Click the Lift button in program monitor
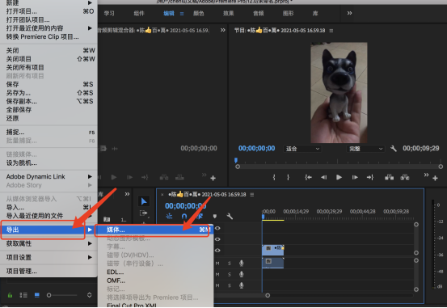Image resolution: width=447 pixels, height=308 pixels. [x=389, y=177]
